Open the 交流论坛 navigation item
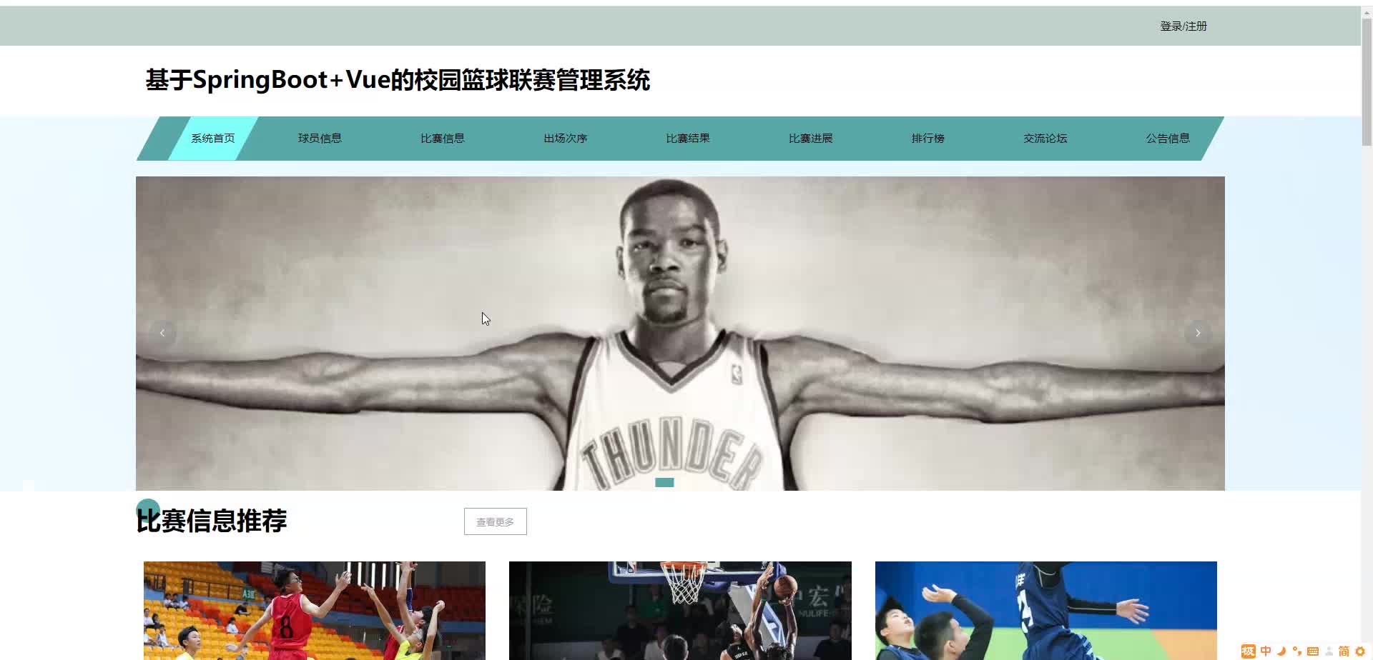1373x660 pixels. point(1045,138)
